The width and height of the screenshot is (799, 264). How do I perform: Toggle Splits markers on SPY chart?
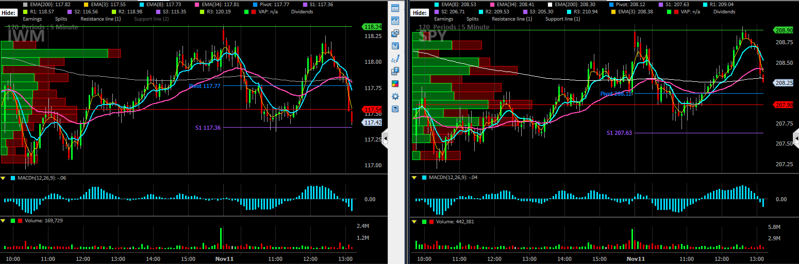point(472,19)
